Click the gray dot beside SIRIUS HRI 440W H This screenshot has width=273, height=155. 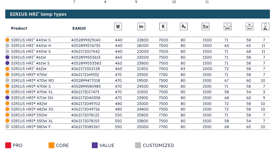7,46
